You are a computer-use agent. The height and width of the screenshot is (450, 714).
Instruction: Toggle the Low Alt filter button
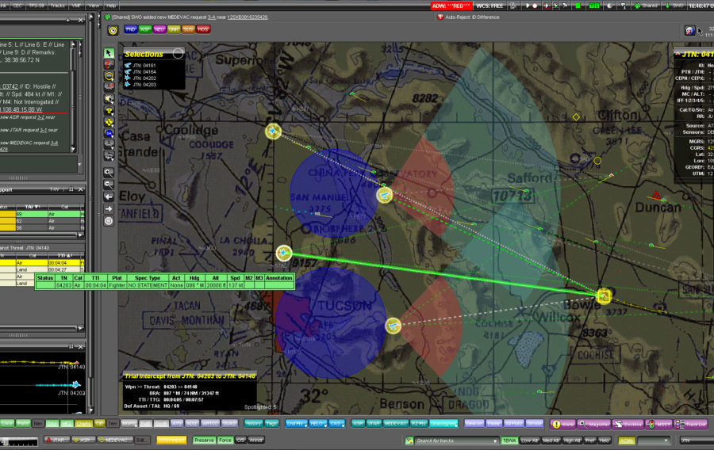tap(530, 440)
